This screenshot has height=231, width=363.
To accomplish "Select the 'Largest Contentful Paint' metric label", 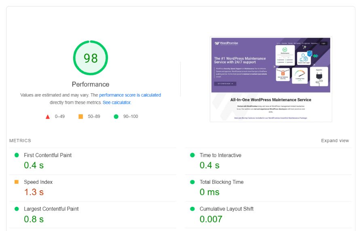I will 51,209.
